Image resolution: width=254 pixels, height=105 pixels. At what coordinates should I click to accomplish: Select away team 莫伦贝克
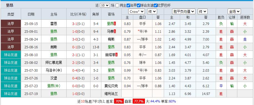[111, 86]
